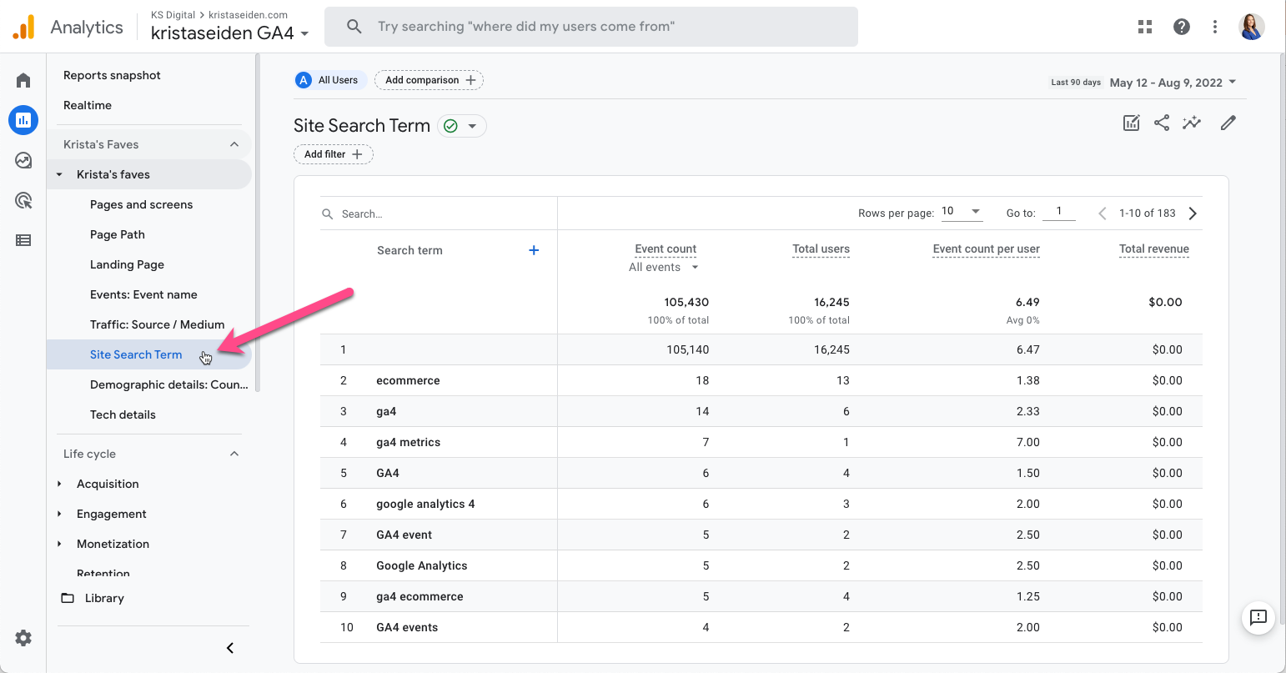Open the Insights sparkline icon
This screenshot has height=673, width=1286.
click(1192, 123)
